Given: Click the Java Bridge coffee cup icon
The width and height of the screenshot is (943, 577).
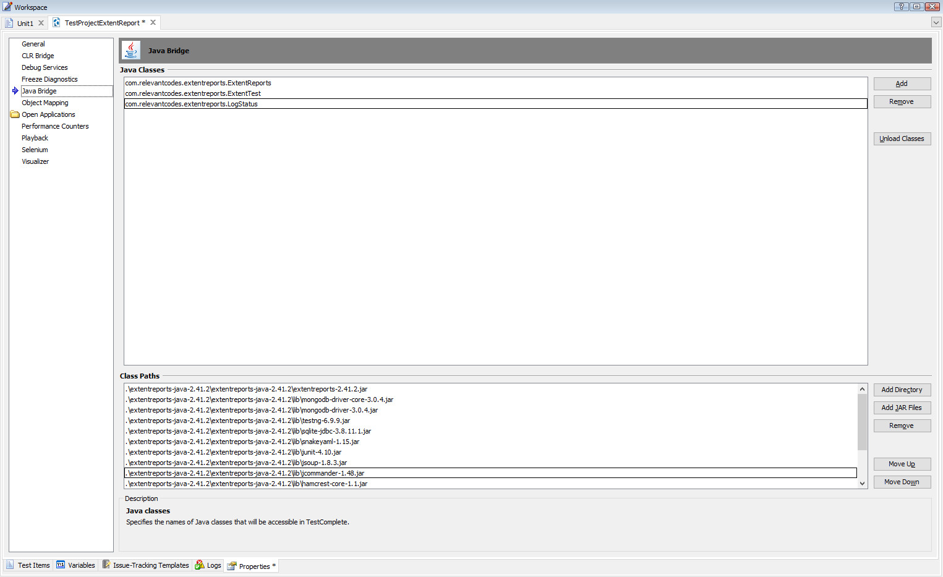Looking at the screenshot, I should pyautogui.click(x=131, y=49).
